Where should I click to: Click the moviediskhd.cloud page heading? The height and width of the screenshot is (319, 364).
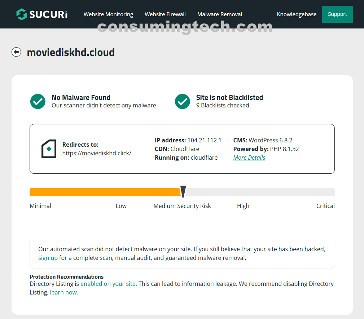71,52
